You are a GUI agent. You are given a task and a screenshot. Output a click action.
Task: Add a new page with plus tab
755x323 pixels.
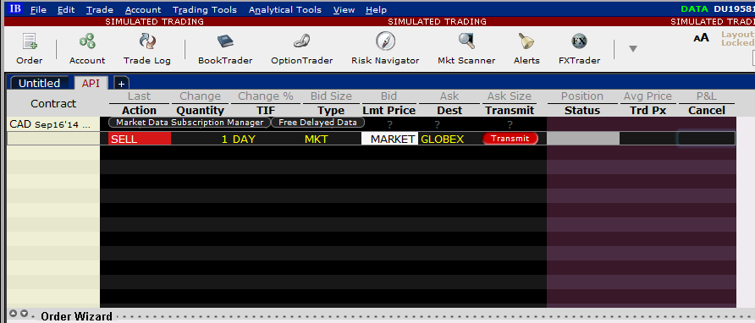pos(121,84)
